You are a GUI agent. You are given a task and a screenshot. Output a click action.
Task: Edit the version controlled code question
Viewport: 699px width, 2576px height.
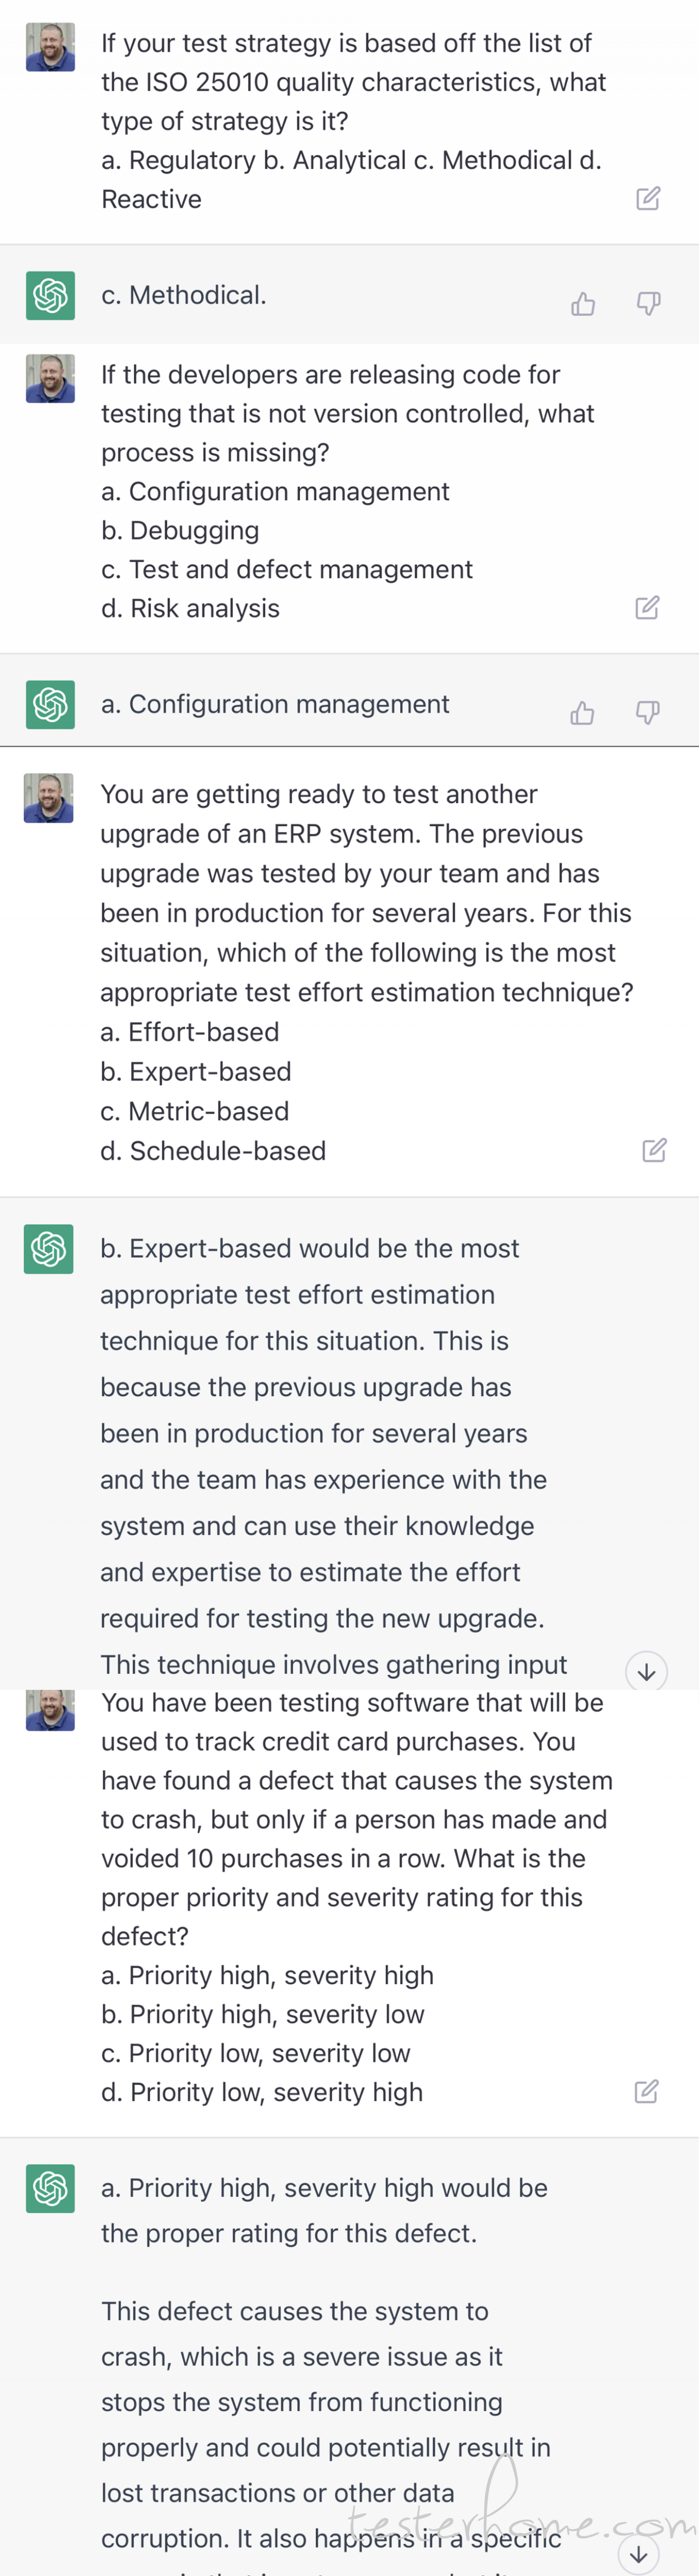click(x=647, y=607)
